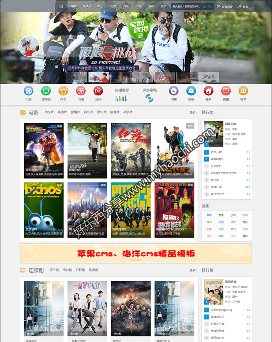The width and height of the screenshot is (272, 342).
Task: Open 回到未来2 movie poster
Action: tap(44, 151)
